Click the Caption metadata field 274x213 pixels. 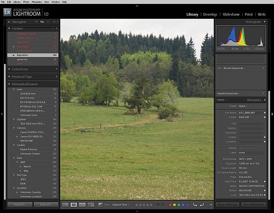click(x=251, y=128)
